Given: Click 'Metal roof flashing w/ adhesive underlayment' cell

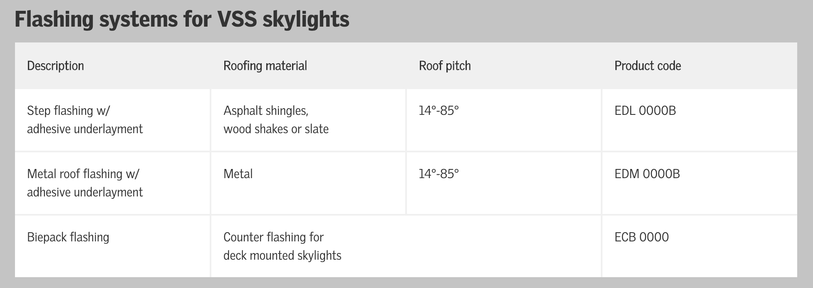Looking at the screenshot, I should pos(85,183).
